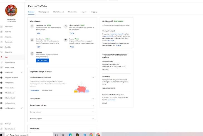Viewport: 203px width, 136px height.
Task: Click the vidIQ Academy icon
Action: click(1, 108)
